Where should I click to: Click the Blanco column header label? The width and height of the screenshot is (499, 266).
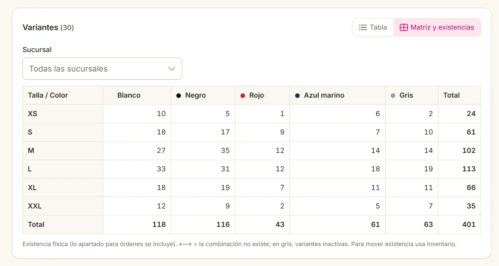129,95
